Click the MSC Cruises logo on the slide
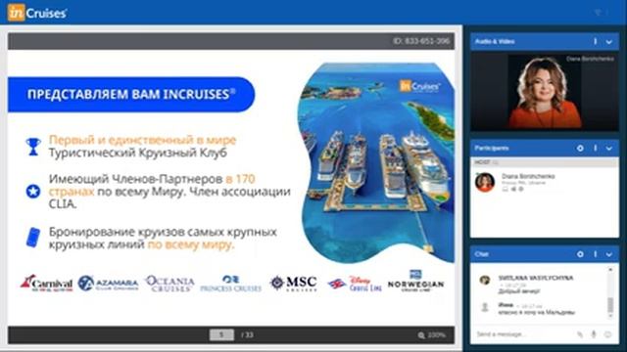 [294, 284]
